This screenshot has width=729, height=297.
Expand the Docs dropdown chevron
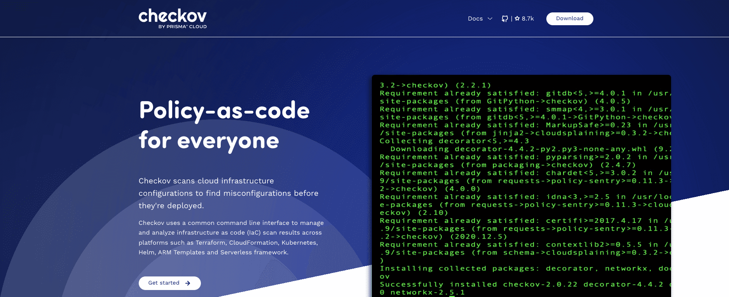(x=490, y=19)
